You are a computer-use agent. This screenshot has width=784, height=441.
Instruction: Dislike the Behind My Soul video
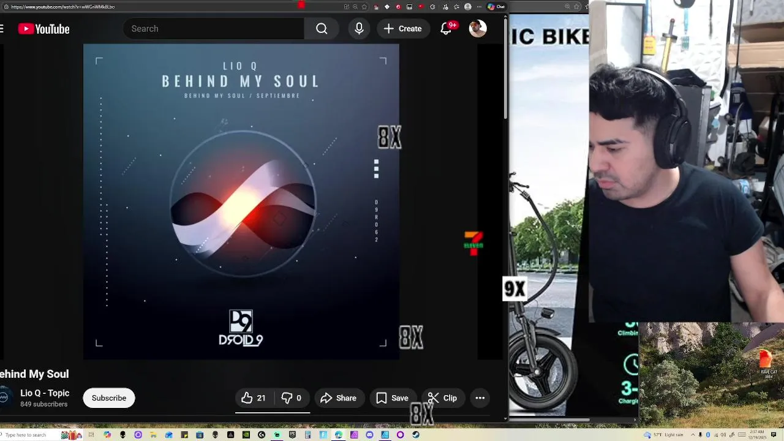[x=292, y=398]
